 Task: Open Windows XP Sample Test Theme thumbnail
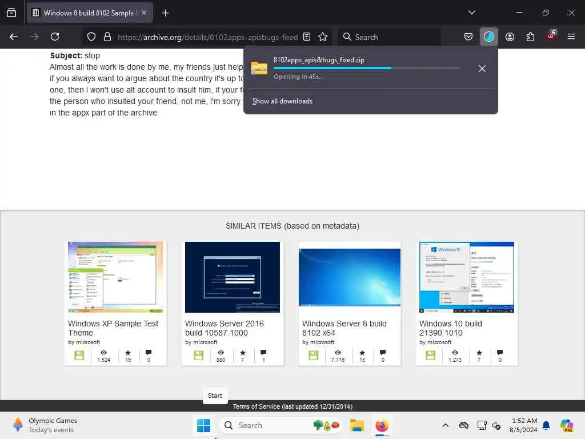[115, 277]
